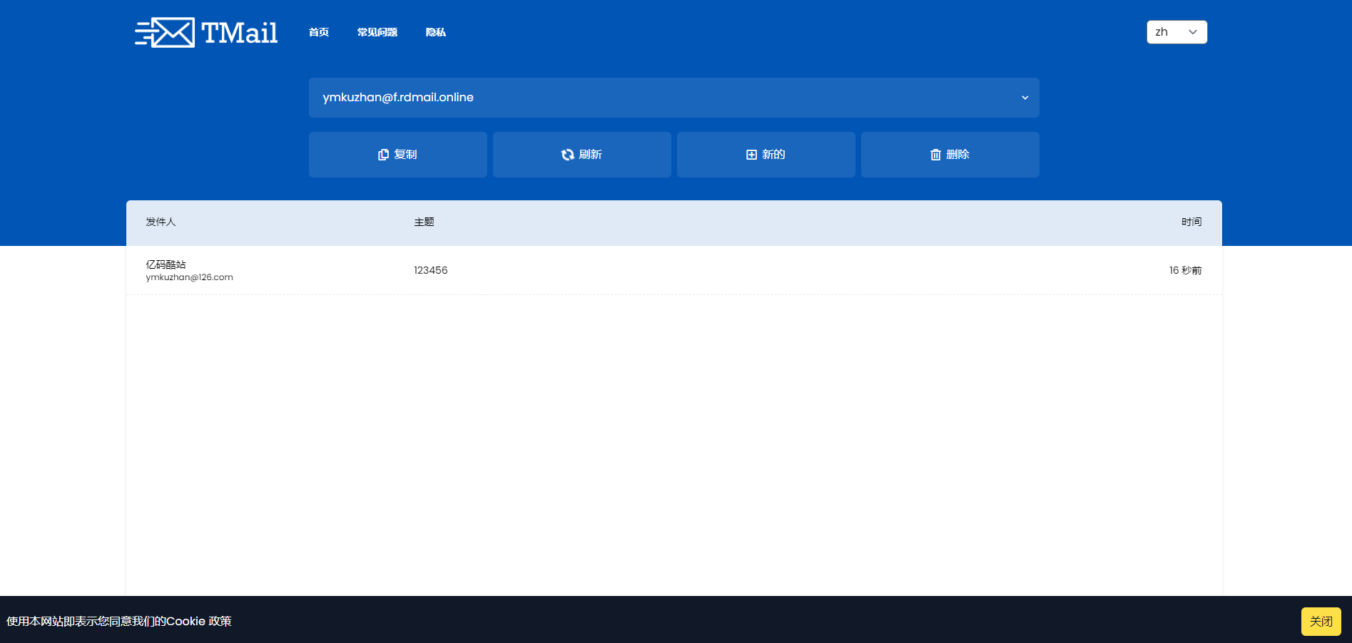Image resolution: width=1352 pixels, height=643 pixels.
Task: Click the refresh icon on 刷新 button
Action: [568, 154]
